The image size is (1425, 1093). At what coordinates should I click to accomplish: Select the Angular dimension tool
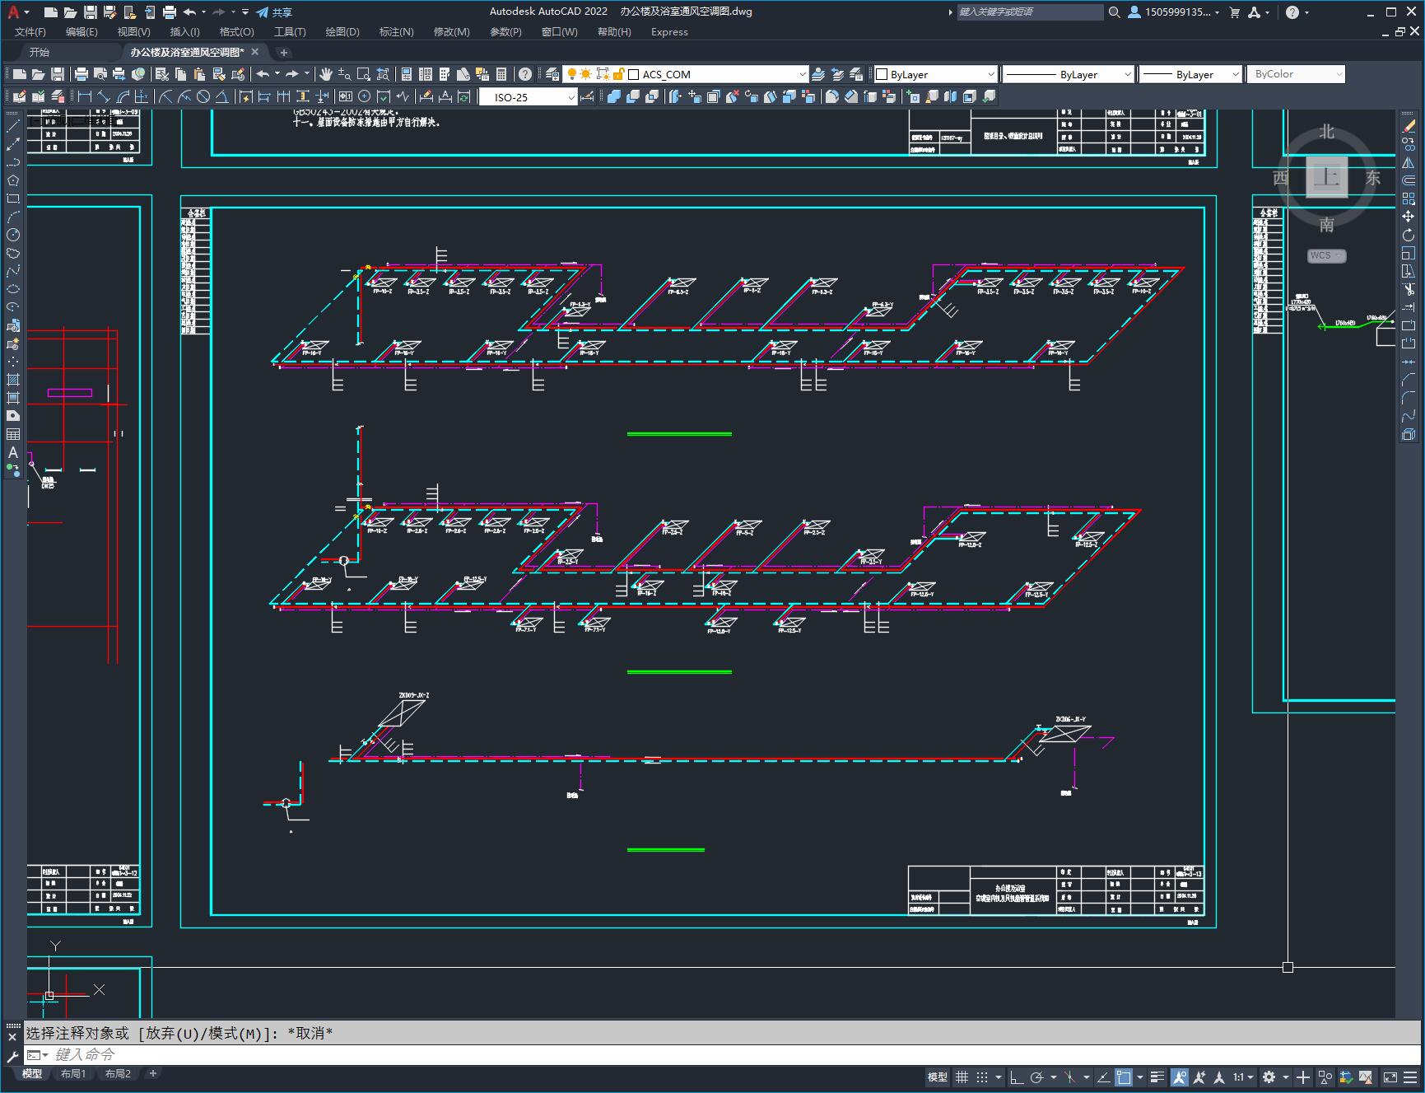pyautogui.click(x=221, y=96)
